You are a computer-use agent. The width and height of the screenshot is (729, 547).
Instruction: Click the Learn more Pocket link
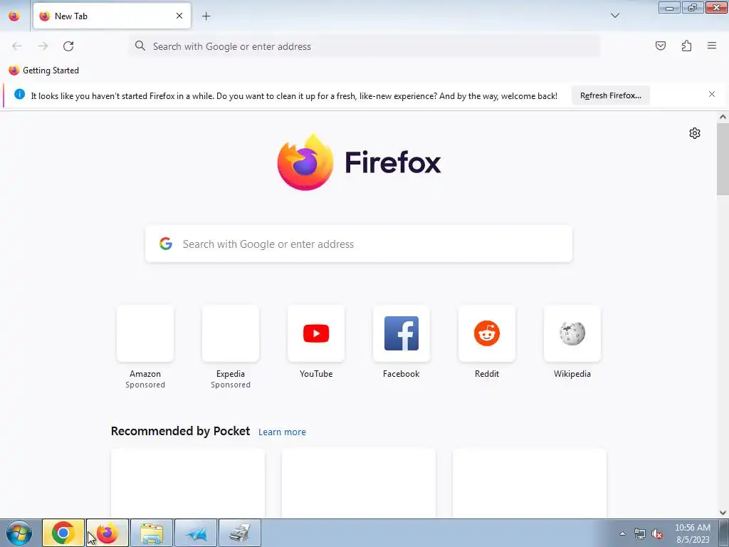click(282, 432)
